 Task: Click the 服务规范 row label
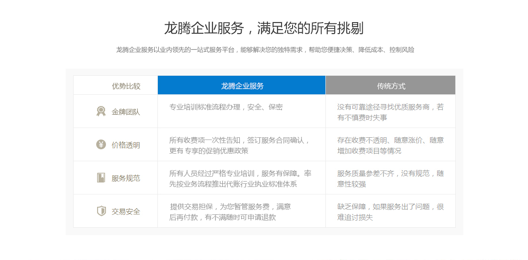(x=125, y=178)
